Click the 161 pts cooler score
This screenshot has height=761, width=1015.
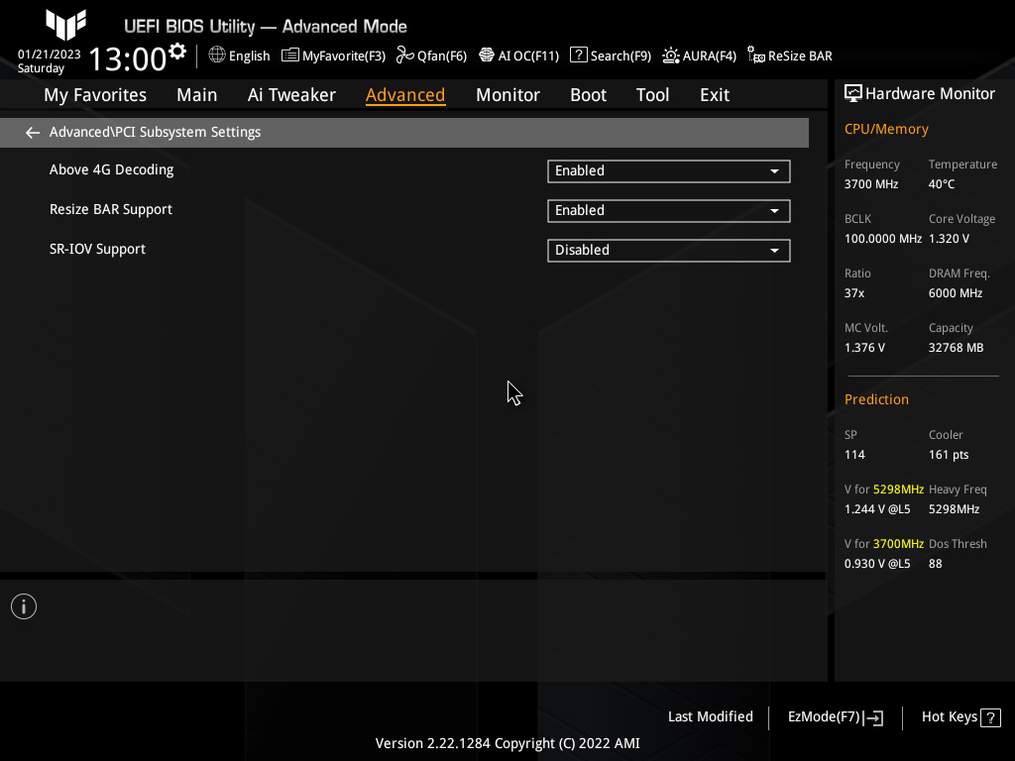click(x=949, y=455)
